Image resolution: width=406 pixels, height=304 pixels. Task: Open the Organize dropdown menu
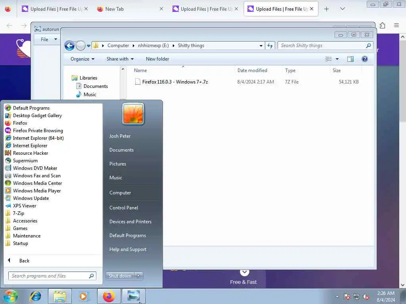click(x=82, y=59)
